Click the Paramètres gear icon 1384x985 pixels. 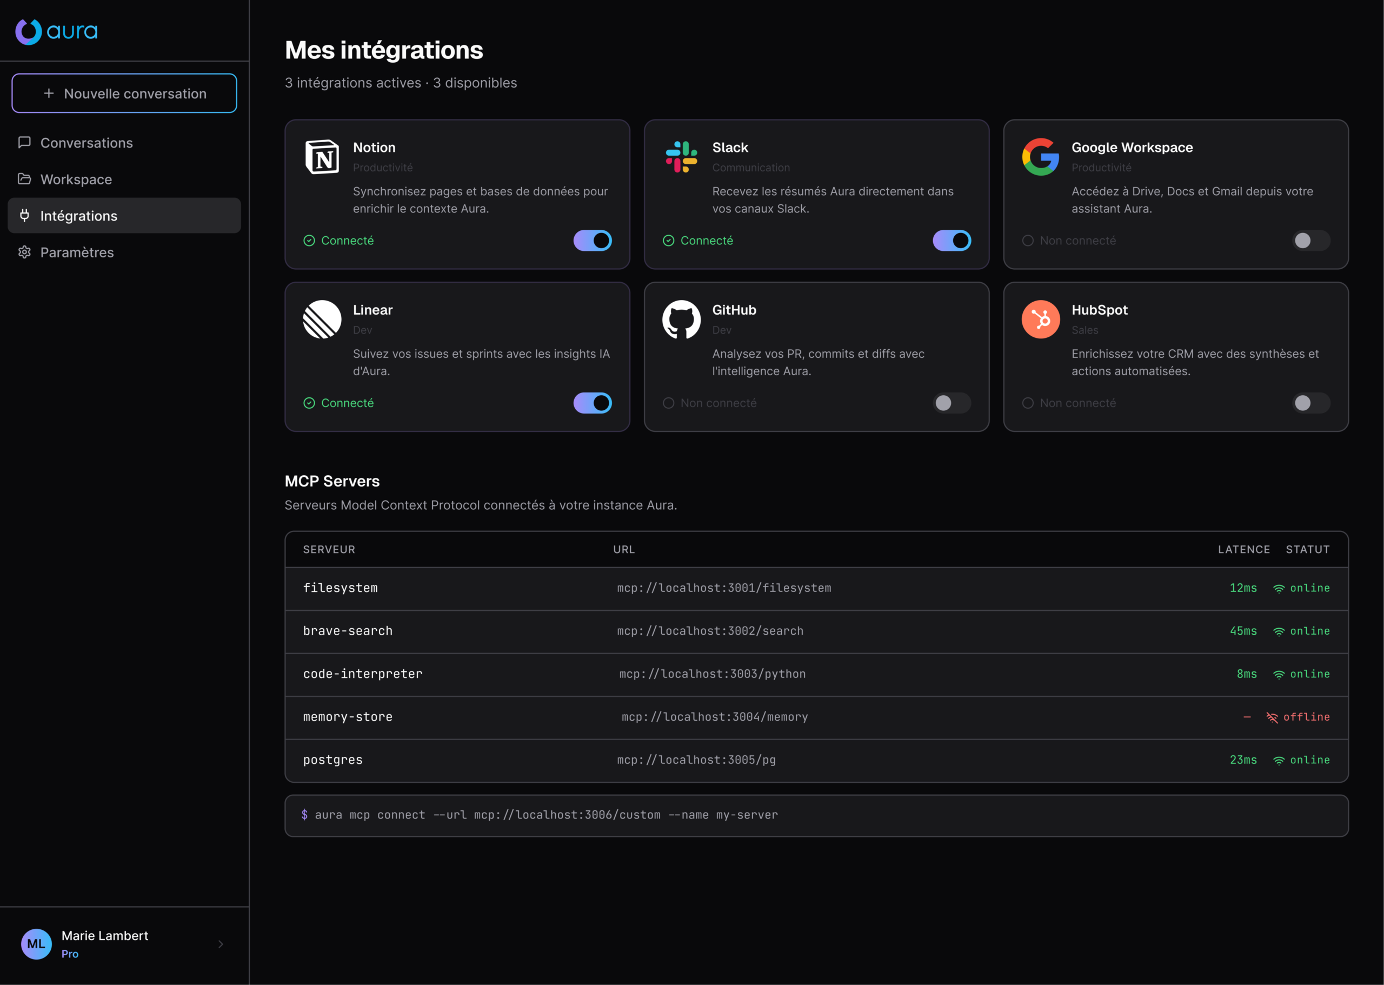tap(24, 252)
